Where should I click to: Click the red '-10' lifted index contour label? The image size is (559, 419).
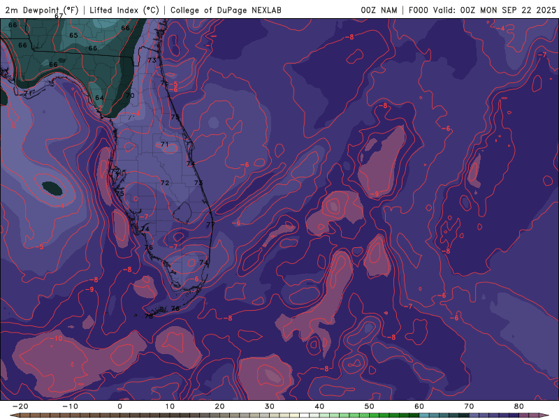(56, 338)
